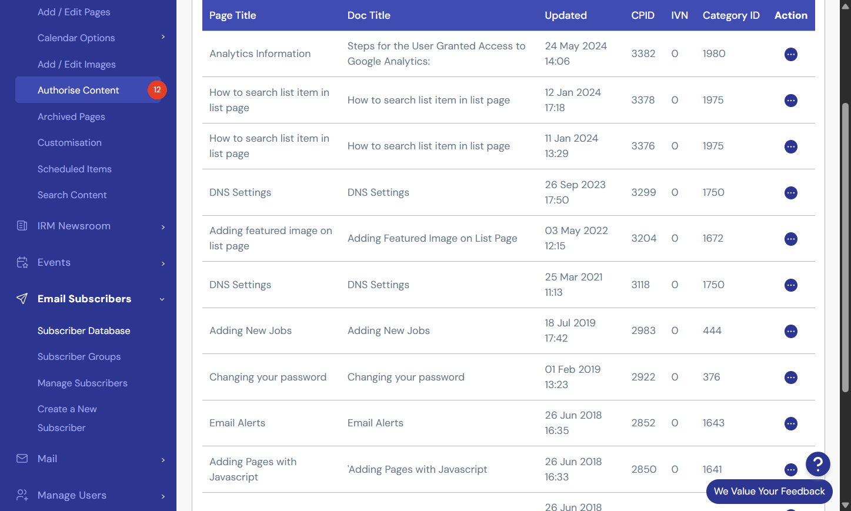Open Manage Subscribers link

click(x=82, y=383)
